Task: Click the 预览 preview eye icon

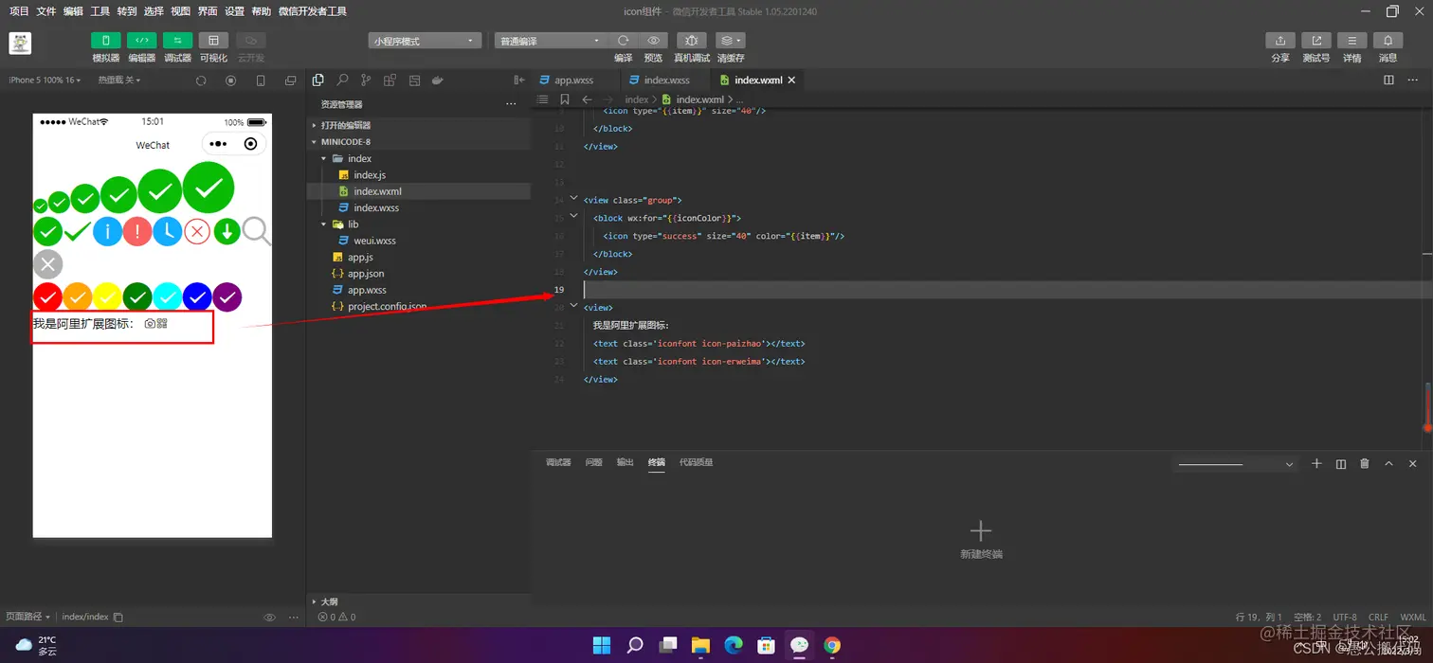Action: click(653, 41)
